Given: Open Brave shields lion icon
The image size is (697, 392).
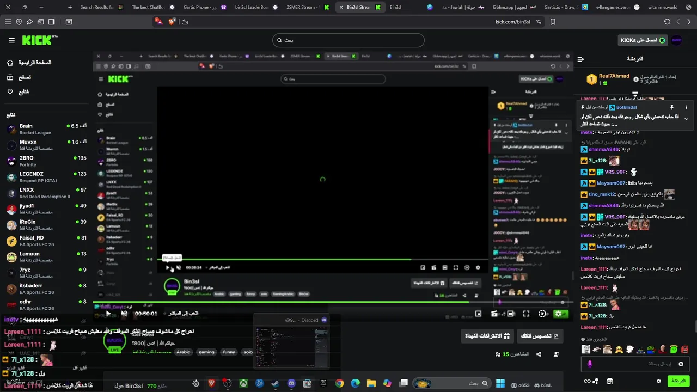Looking at the screenshot, I should (173, 22).
